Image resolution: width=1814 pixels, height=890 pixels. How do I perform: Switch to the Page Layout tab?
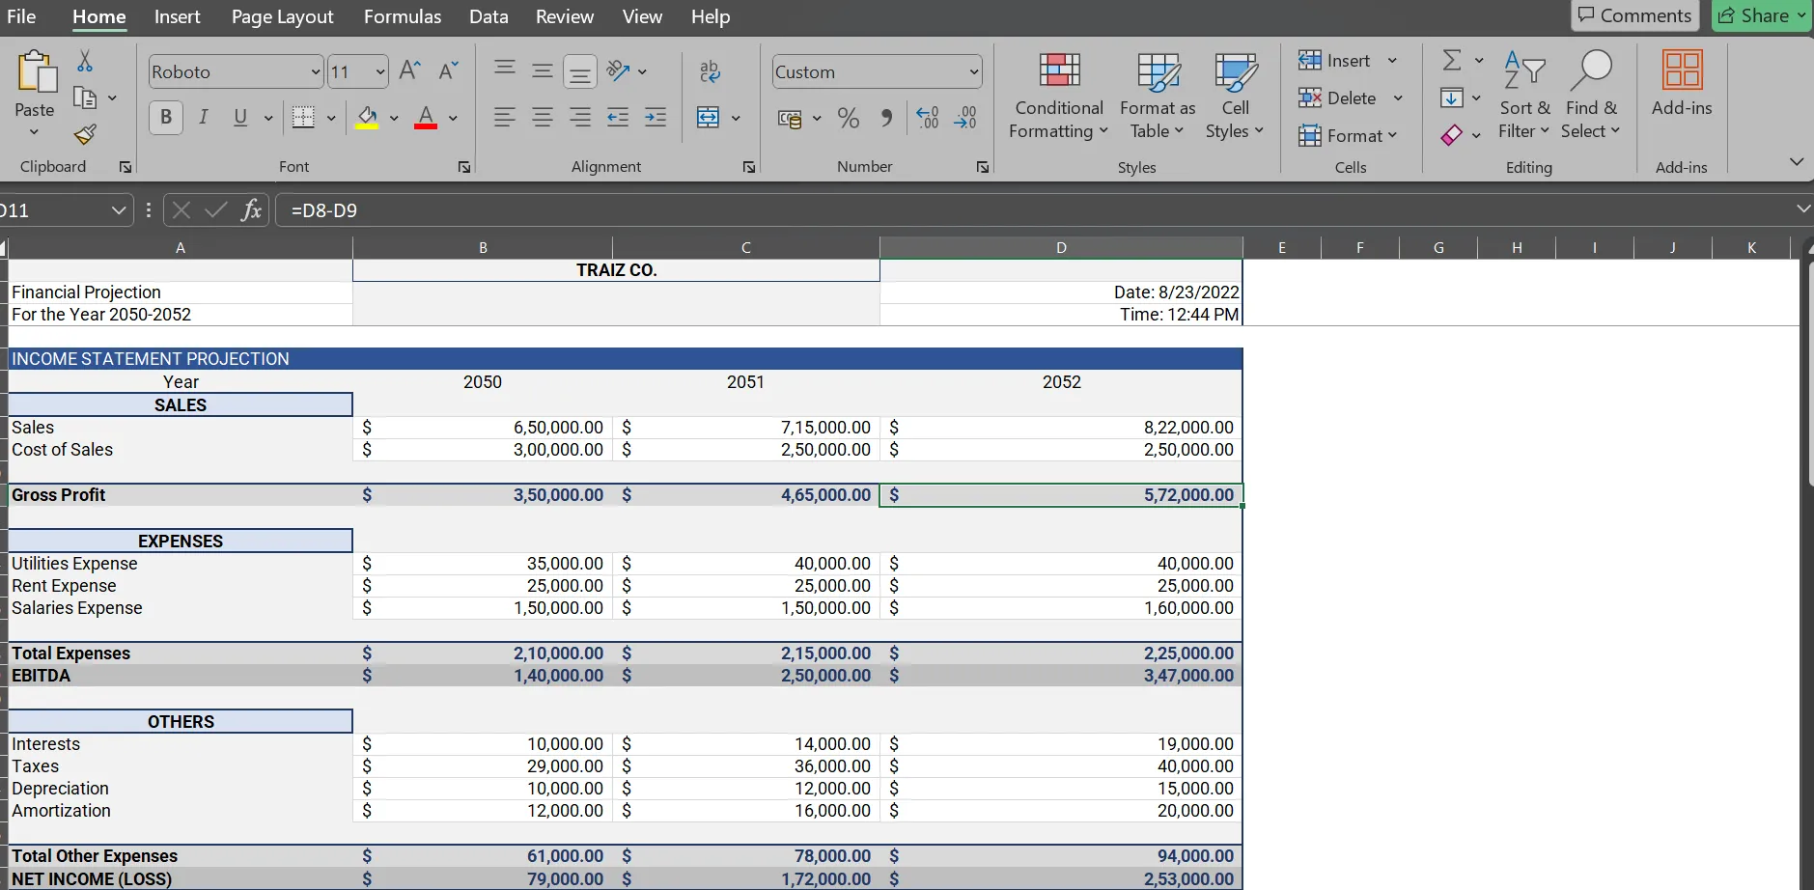[282, 16]
